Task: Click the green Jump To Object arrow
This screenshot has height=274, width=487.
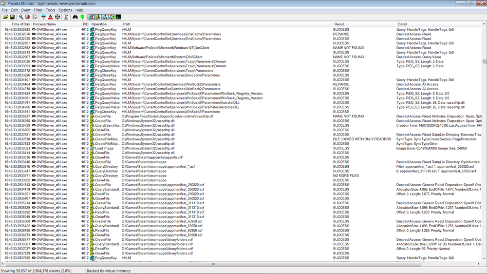Action: pos(82,17)
